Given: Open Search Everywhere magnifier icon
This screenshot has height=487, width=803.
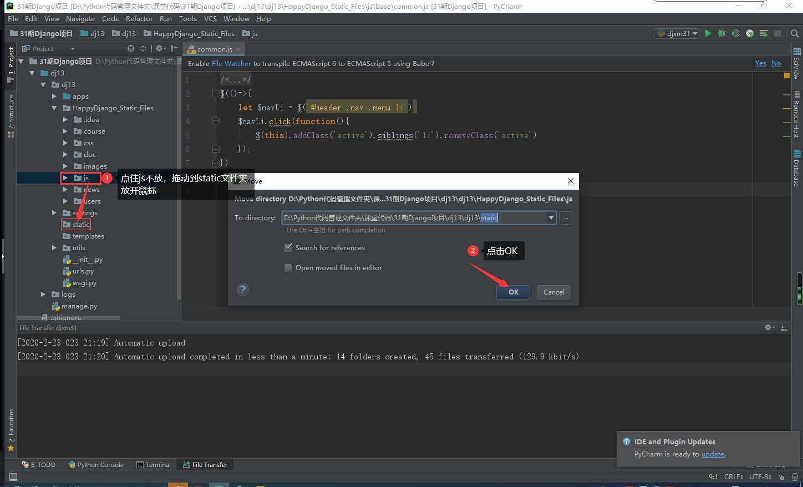Looking at the screenshot, I should tap(795, 33).
